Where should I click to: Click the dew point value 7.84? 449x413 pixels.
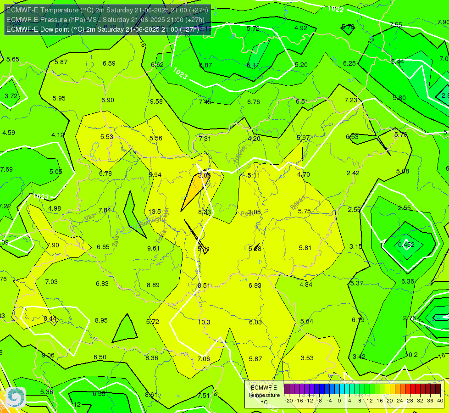click(105, 210)
